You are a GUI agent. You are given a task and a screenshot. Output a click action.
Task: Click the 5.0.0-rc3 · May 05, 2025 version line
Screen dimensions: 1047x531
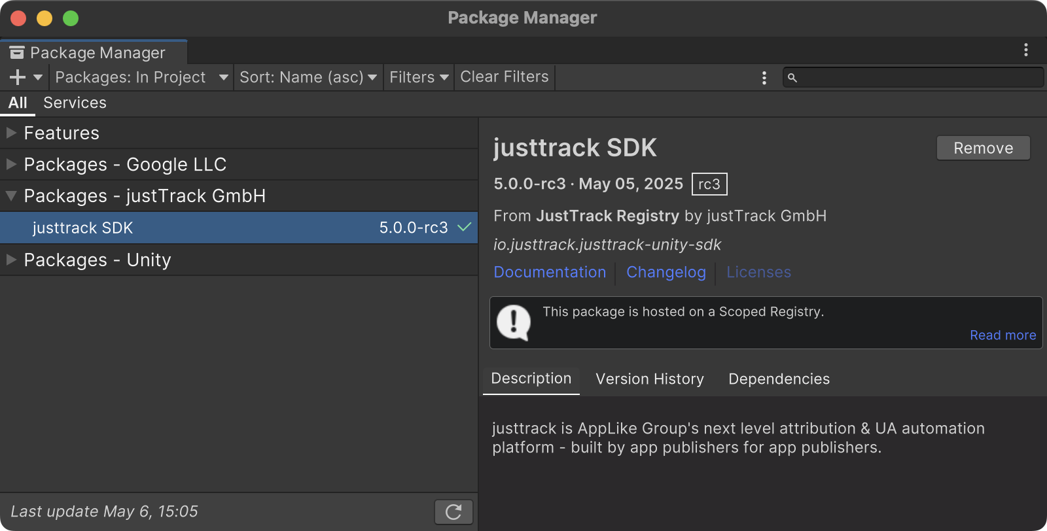pyautogui.click(x=588, y=184)
